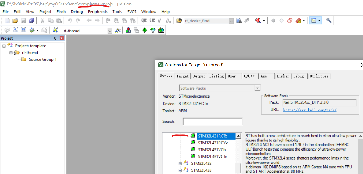
Task: Click the Paste clipboard icon
Action: coord(59,20)
